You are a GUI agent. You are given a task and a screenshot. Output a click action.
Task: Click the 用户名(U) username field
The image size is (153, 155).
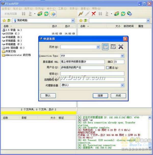82,68
